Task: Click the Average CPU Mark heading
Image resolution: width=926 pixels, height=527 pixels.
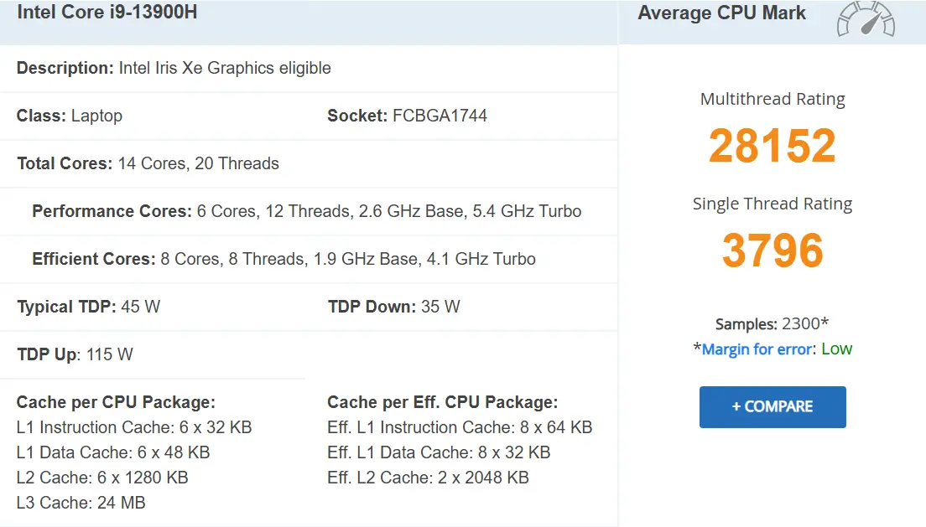Action: coord(721,13)
